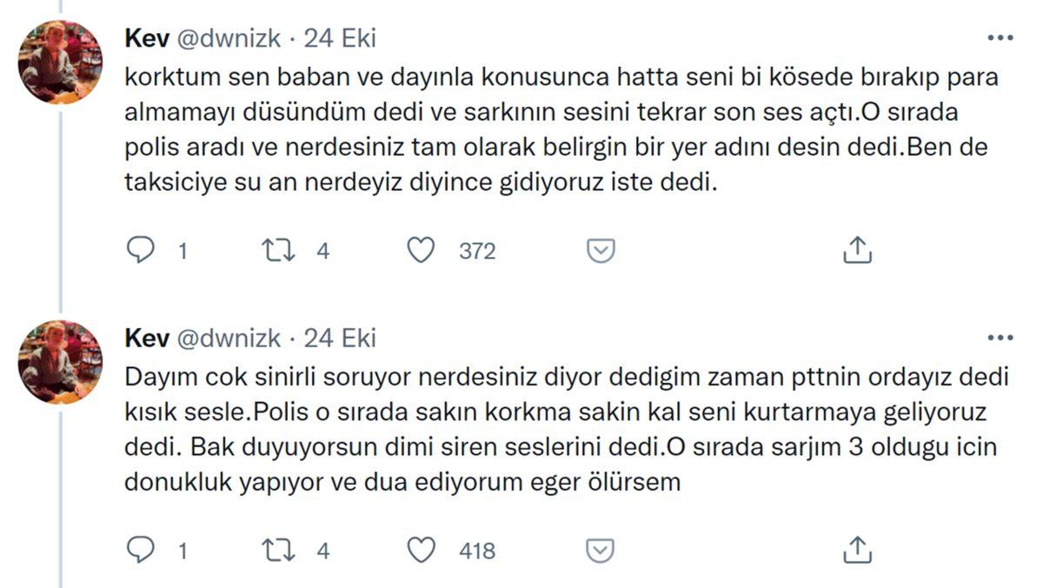The image size is (1043, 588).
Task: Retweet the first tweet
Action: 276,249
